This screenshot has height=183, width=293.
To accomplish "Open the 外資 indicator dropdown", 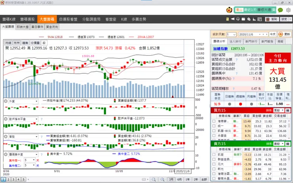I will (23, 101).
